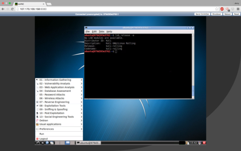The image size is (241, 151).
Task: Expand the 02 - Vulnerability Analysis submenu arrow
Action: click(81, 83)
